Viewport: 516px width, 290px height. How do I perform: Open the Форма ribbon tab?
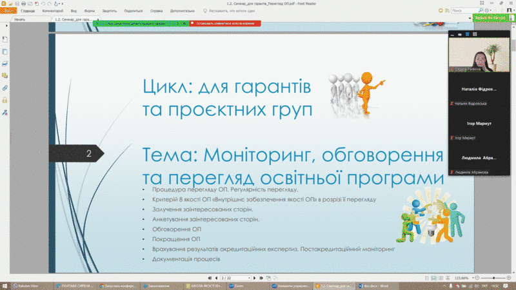click(x=89, y=11)
